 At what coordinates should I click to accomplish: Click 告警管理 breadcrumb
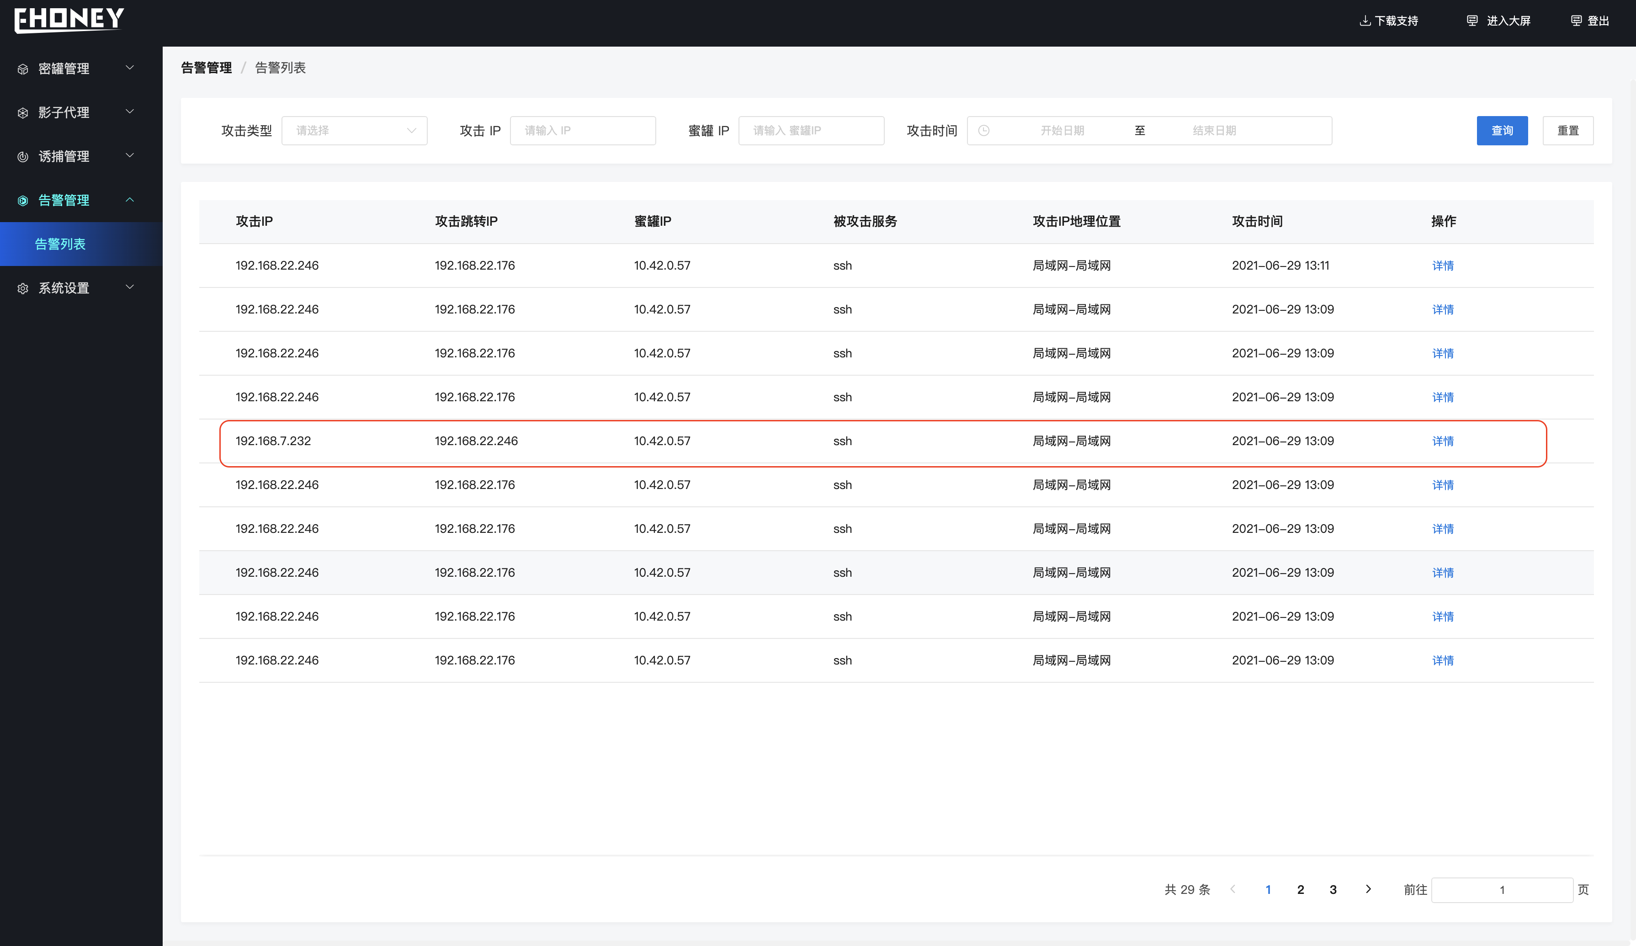point(206,68)
